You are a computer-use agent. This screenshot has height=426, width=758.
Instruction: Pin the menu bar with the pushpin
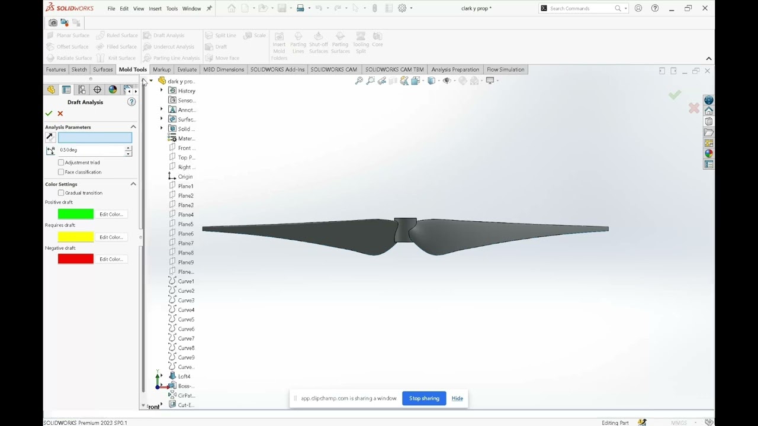coord(209,8)
